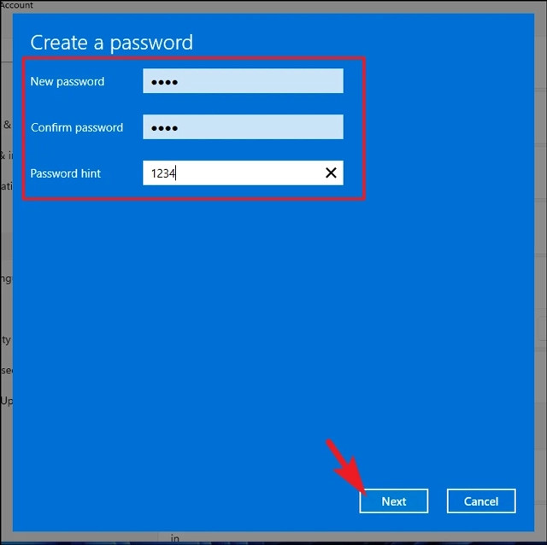The image size is (547, 545).
Task: Click the masked dots in New password
Action: pos(164,82)
